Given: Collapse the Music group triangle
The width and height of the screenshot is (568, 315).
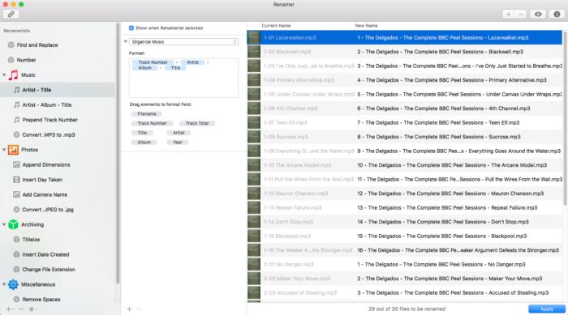Looking at the screenshot, I should (x=4, y=74).
